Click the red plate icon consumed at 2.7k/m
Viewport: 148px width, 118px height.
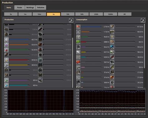point(78,27)
